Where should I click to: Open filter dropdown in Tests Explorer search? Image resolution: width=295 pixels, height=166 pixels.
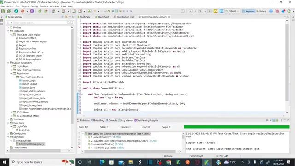(11, 23)
